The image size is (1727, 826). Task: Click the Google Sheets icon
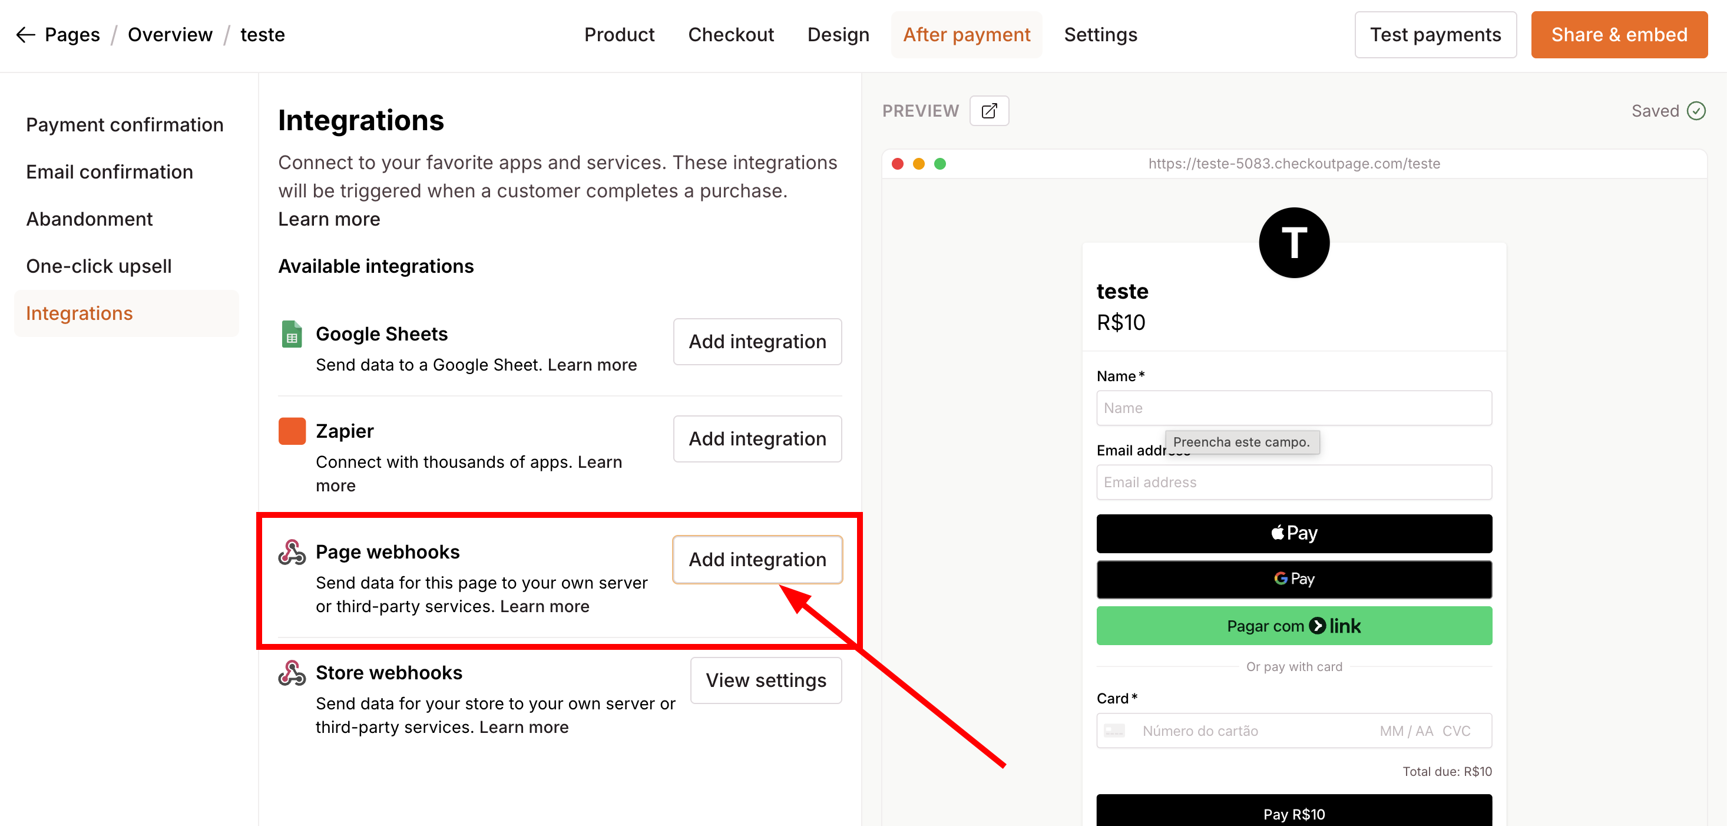coord(292,334)
